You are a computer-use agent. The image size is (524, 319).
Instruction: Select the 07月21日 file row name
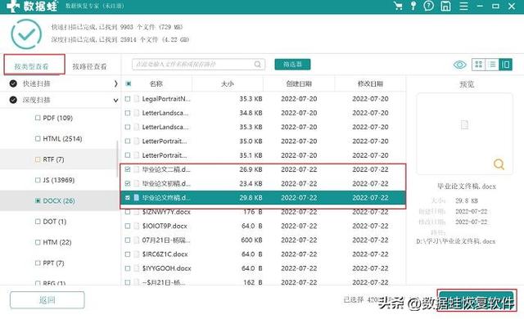(166, 240)
